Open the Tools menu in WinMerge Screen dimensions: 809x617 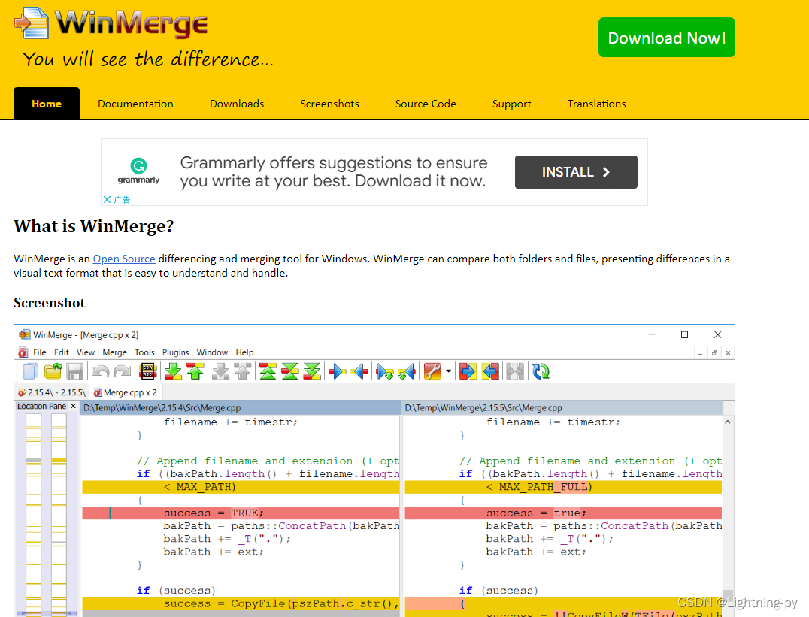144,352
